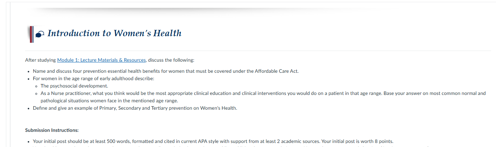Click the "at least 500 words" initial post bullet
The width and height of the screenshot is (496, 147).
click(213, 141)
